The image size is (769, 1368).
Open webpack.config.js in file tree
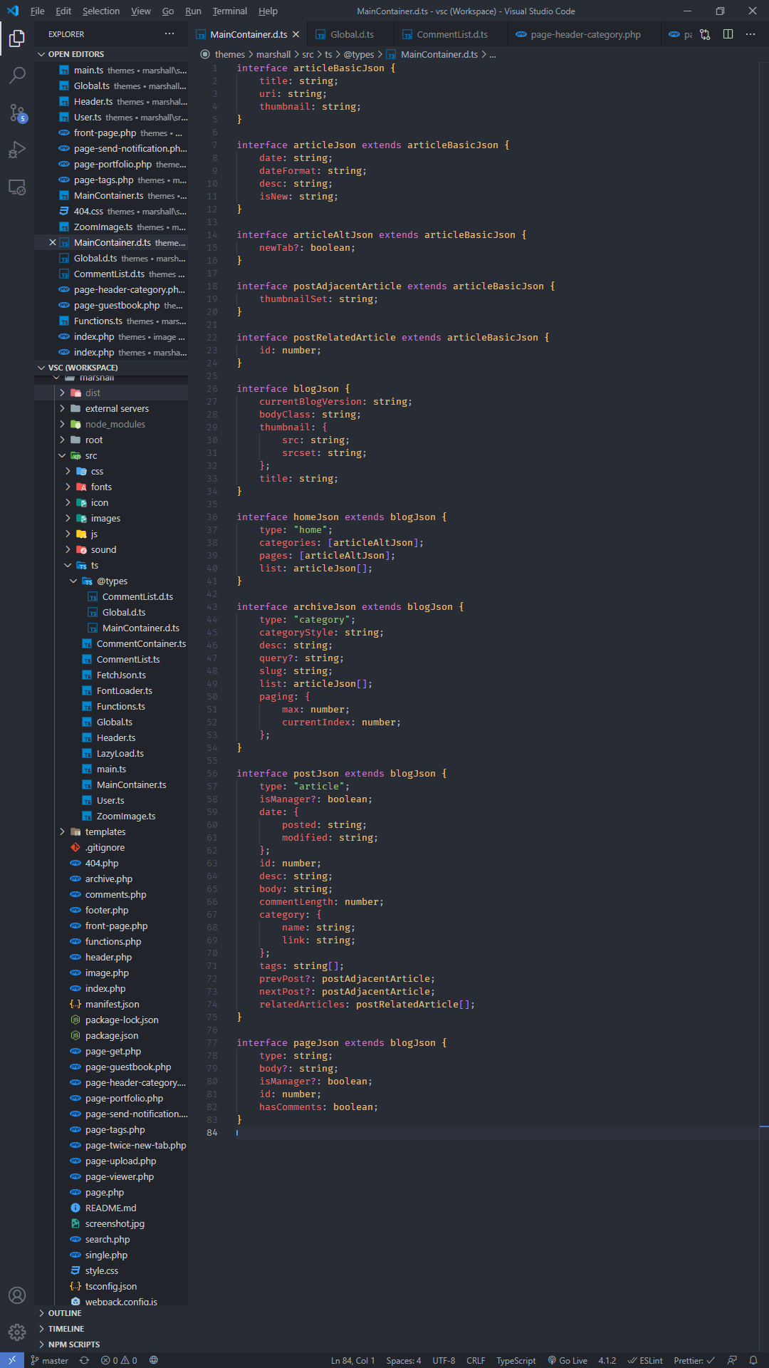coord(121,1302)
